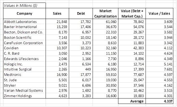The width and height of the screenshot is (177, 107).
Task: Select the Average label cell
Action: click(x=132, y=101)
